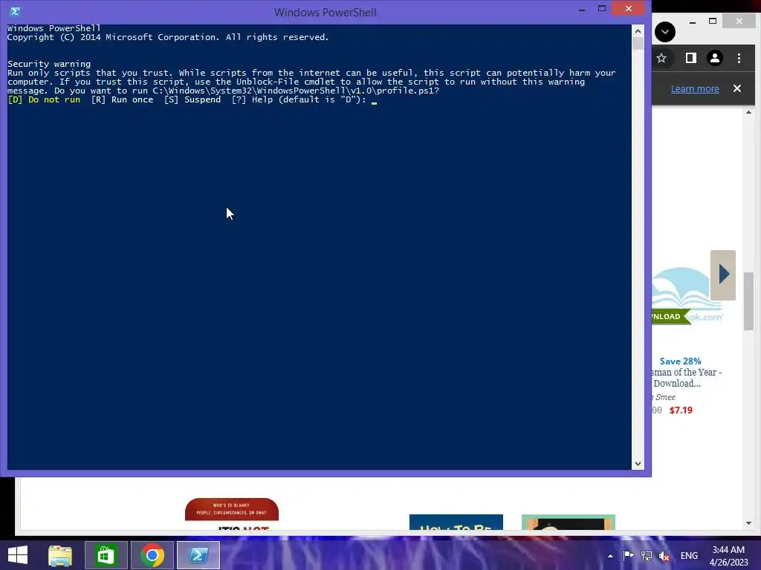Minimize the PowerShell window
This screenshot has width=761, height=570.
(x=582, y=10)
